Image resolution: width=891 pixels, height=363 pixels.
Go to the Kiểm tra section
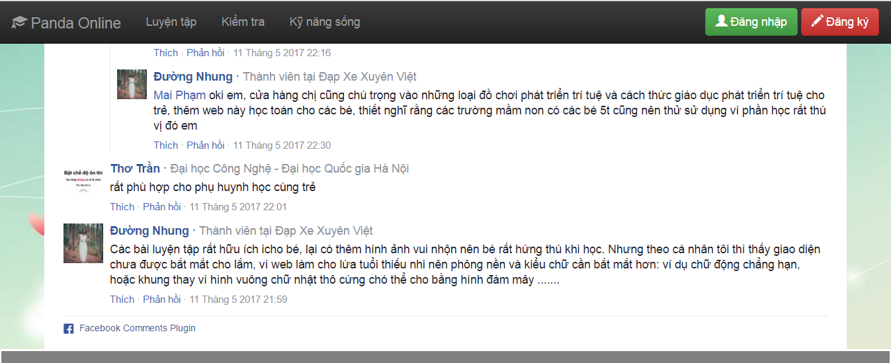click(243, 22)
